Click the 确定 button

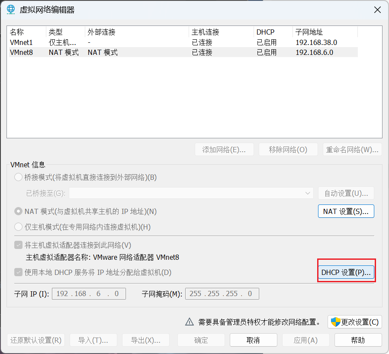tap(201, 340)
